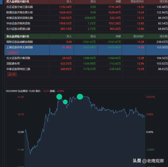Click sell value 628.83万
Image resolution: width=168 pixels, height=167 pixels.
90,18
